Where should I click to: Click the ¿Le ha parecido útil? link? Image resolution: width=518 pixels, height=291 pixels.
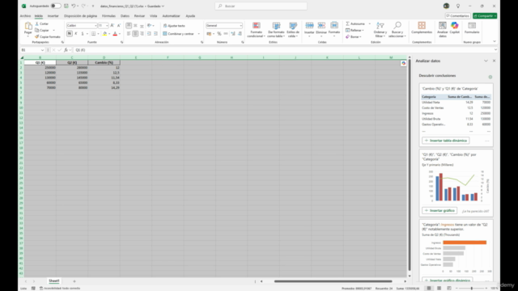(475, 211)
